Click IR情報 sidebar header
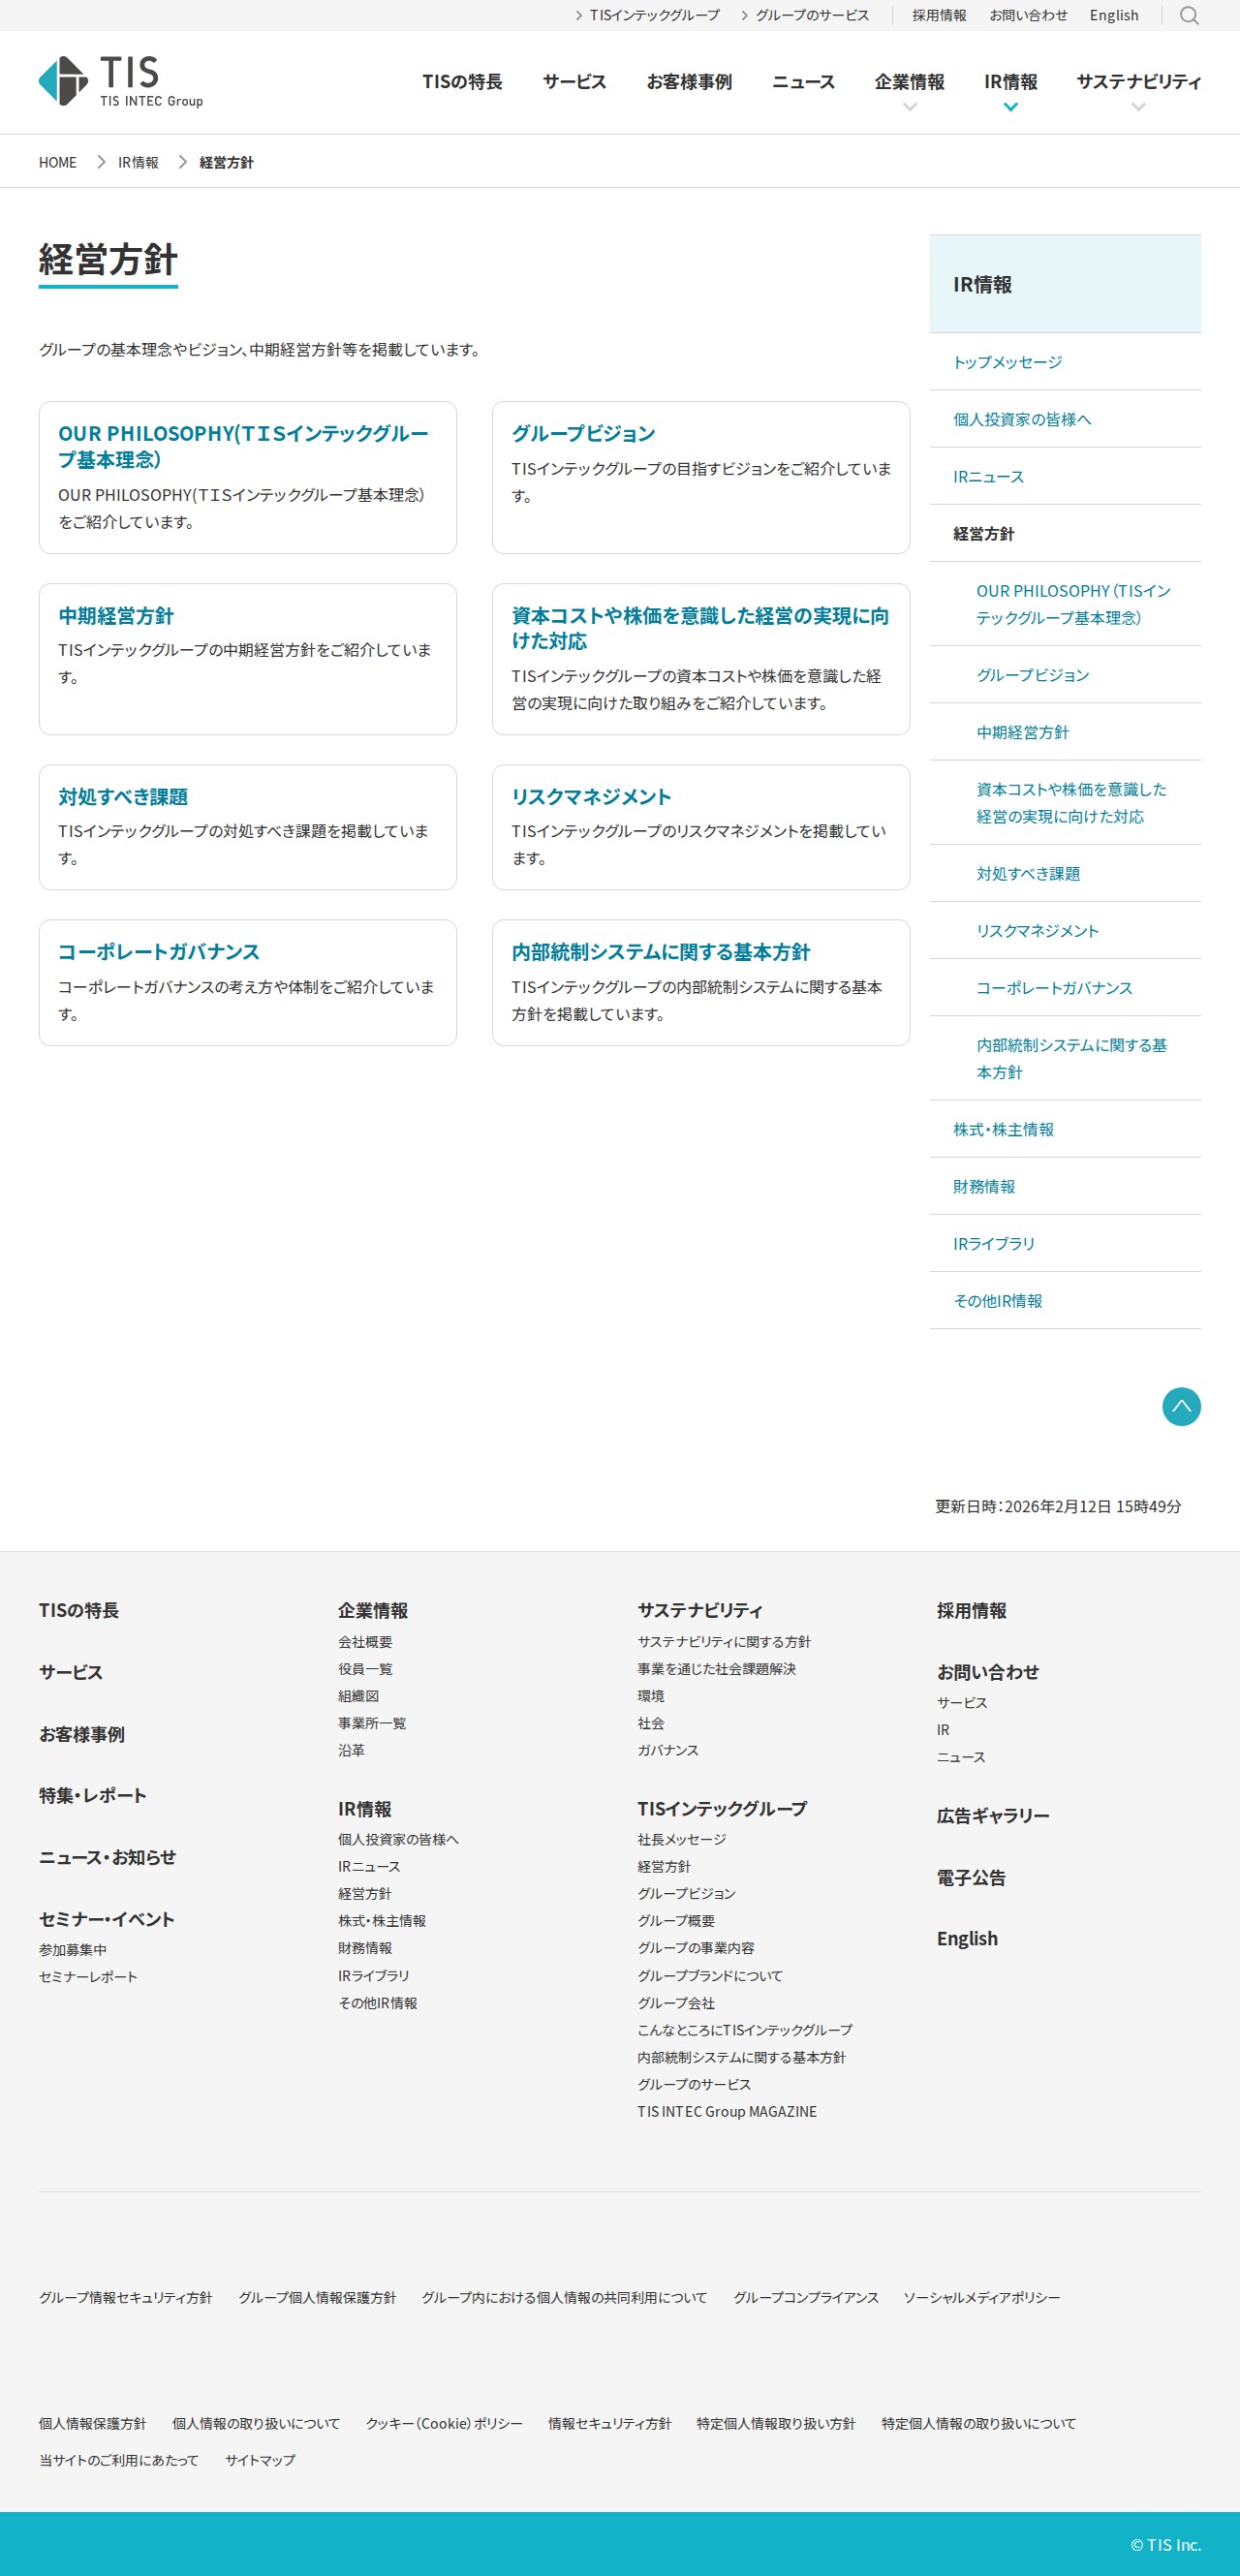Image resolution: width=1240 pixels, height=2576 pixels. [x=1065, y=284]
